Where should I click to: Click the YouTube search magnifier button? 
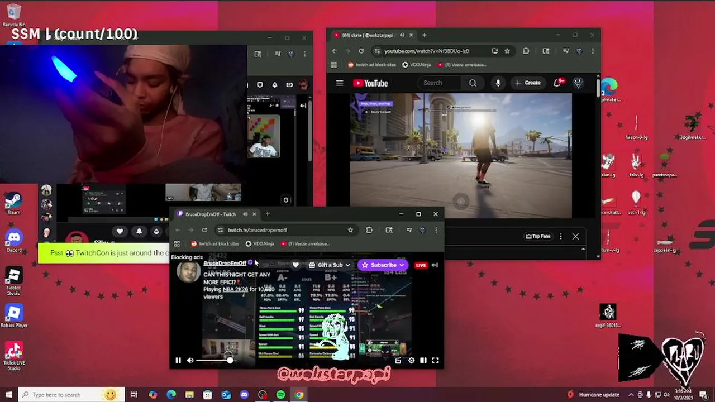click(x=473, y=83)
